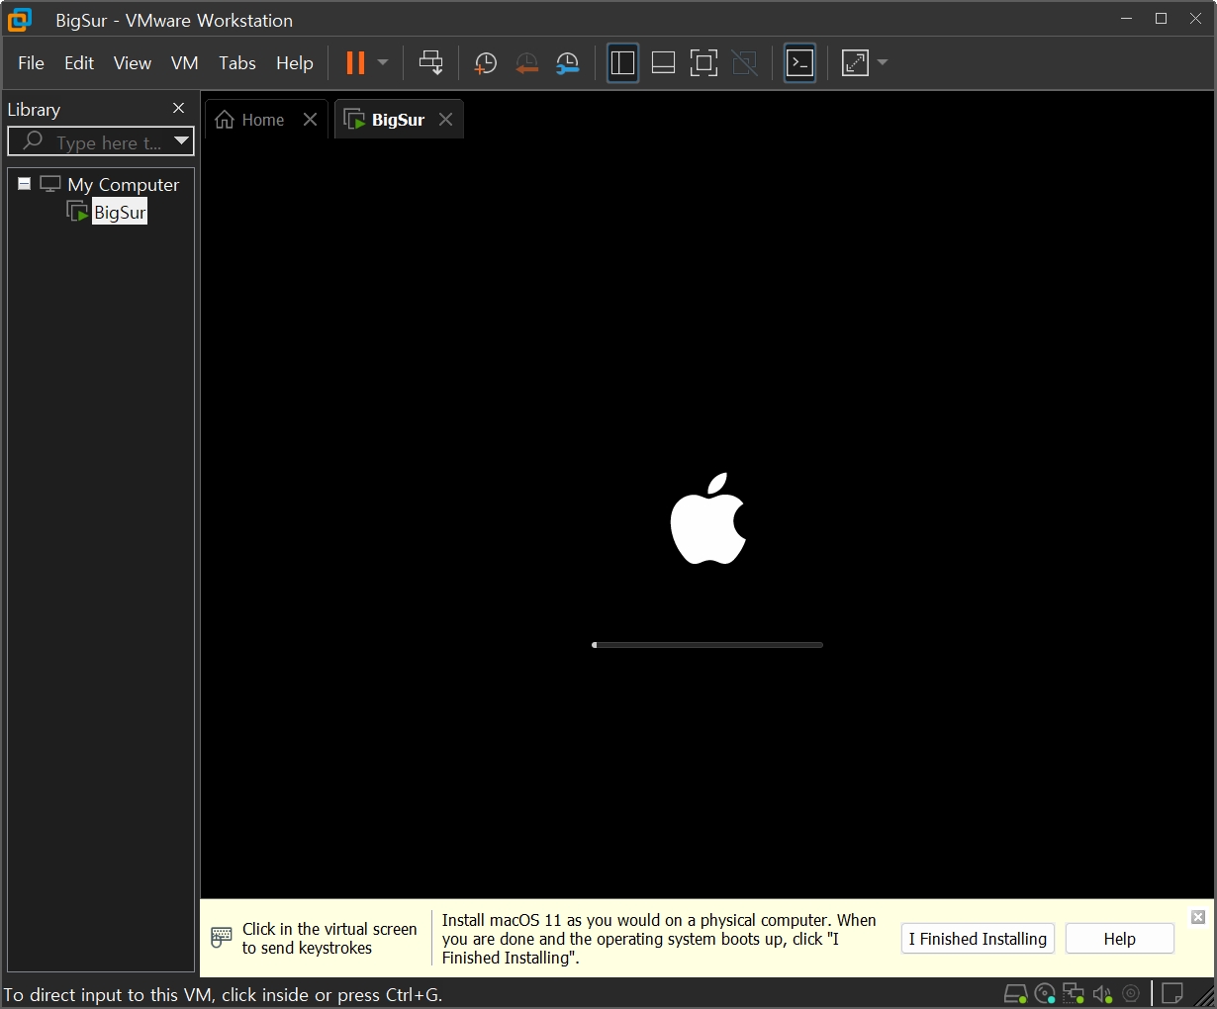Toggle the thumbnail bar view
This screenshot has height=1009, width=1217.
click(x=663, y=63)
